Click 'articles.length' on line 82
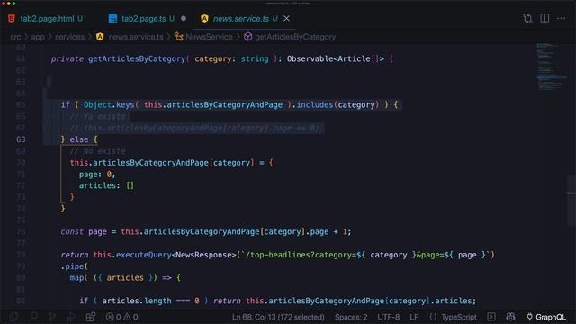The height and width of the screenshot is (324, 576). [137, 301]
